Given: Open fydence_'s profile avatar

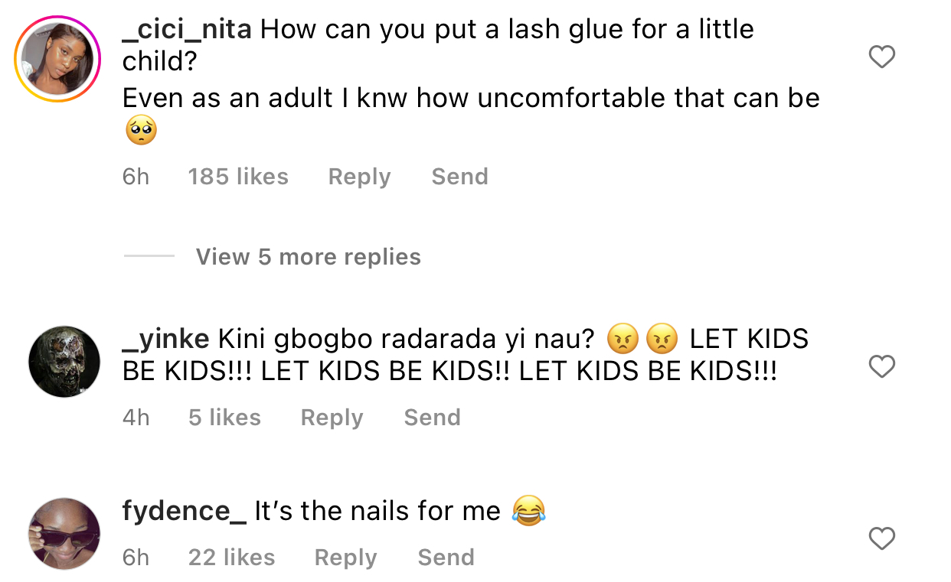Looking at the screenshot, I should click(64, 534).
